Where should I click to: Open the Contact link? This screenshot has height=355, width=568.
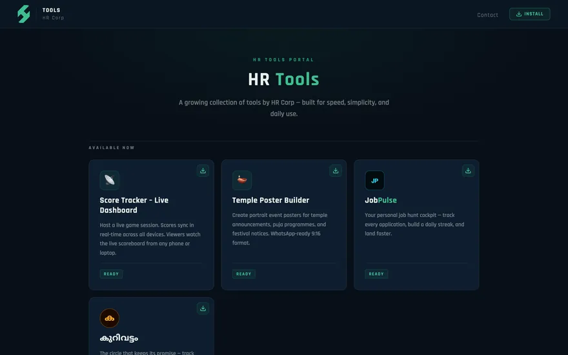[487, 15]
